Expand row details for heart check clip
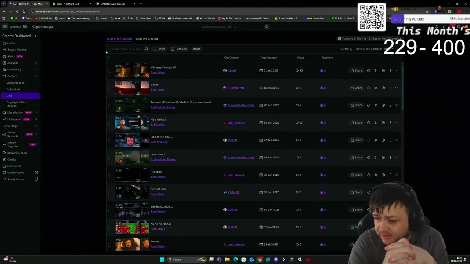Screen dimensions: 470x264 397,158
